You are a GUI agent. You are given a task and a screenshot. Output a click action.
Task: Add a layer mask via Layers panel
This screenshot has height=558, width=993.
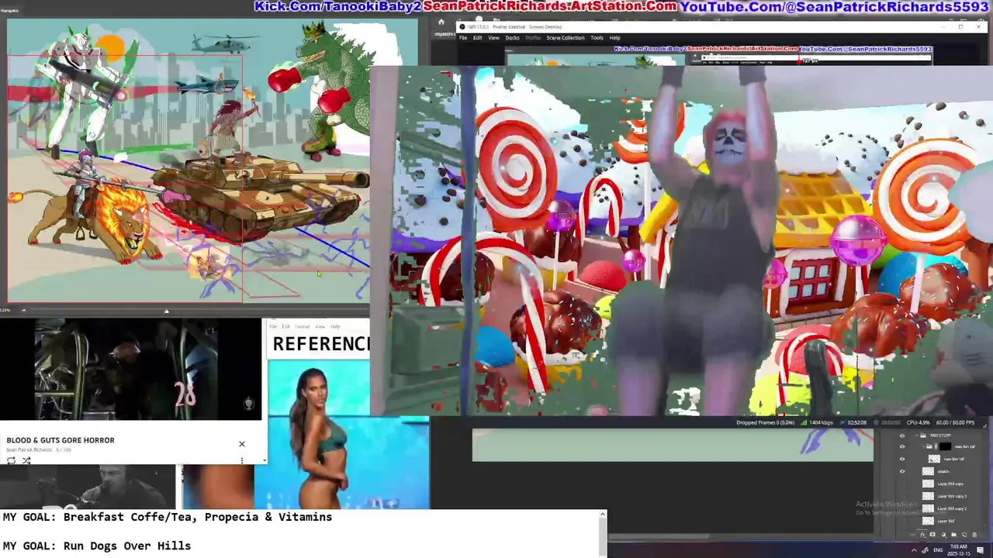point(932,535)
